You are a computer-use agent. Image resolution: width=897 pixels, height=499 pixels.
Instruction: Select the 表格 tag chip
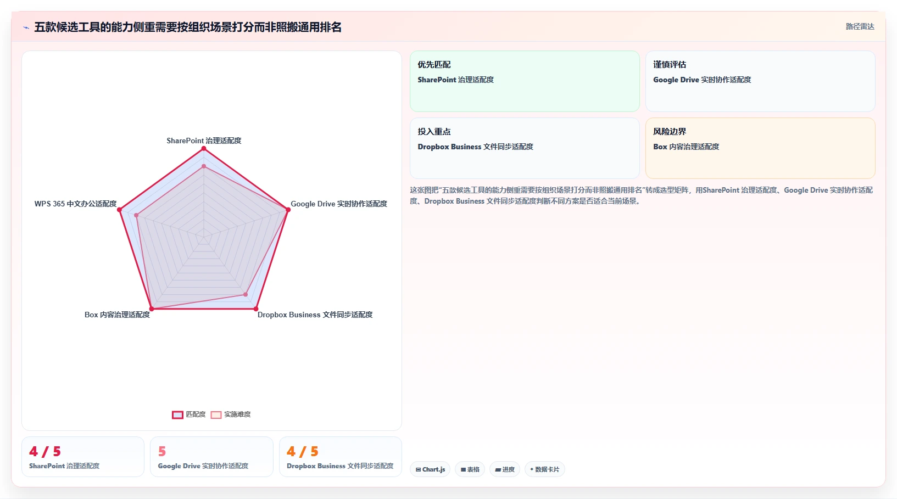[x=470, y=469]
